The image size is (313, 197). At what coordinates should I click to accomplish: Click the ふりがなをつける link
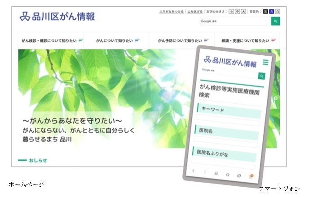point(171,12)
